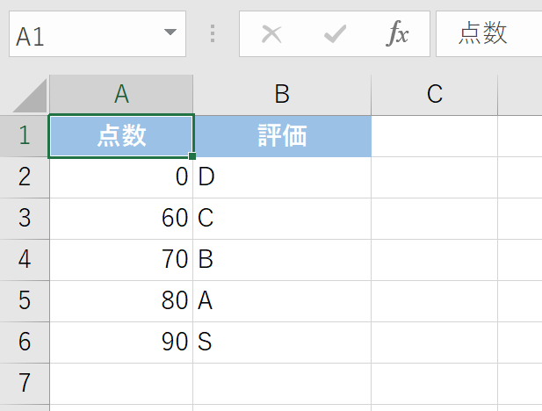Click the Select All triangle corner
Image resolution: width=542 pixels, height=411 pixels.
pos(30,96)
